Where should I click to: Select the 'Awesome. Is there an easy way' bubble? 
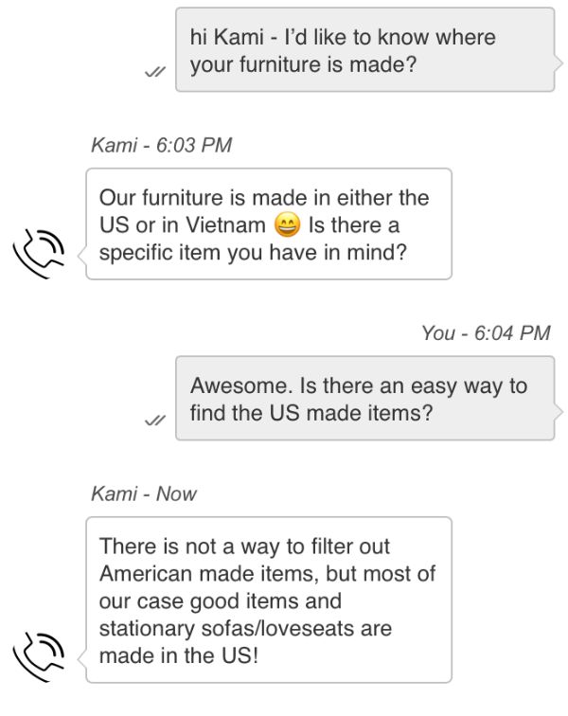[x=365, y=398]
